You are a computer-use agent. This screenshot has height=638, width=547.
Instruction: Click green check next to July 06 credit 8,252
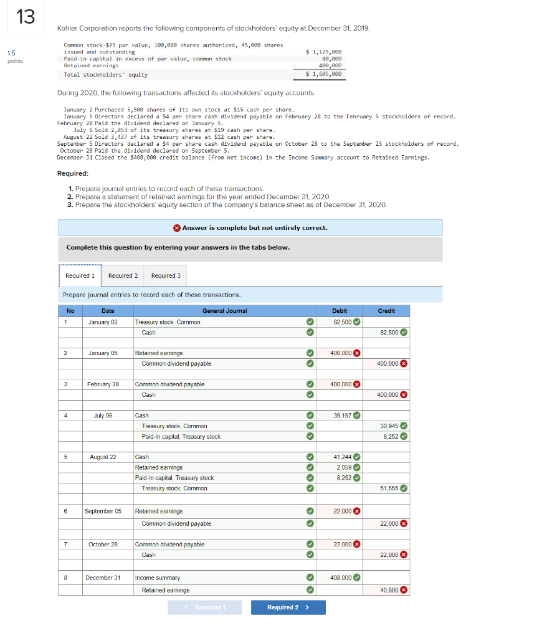coord(404,436)
